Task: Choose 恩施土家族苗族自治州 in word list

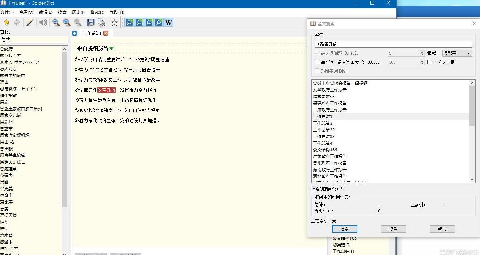Action: tap(21, 109)
